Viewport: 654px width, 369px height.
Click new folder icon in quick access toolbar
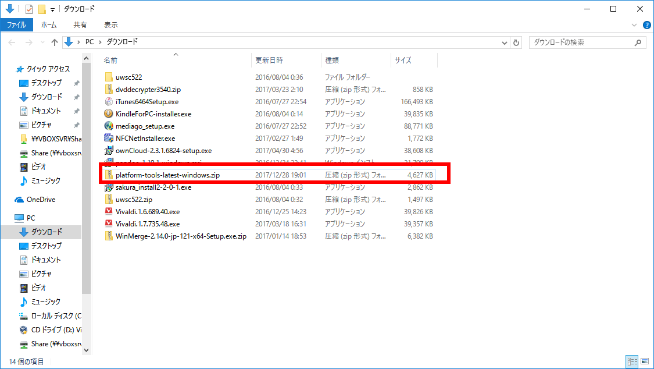point(42,9)
